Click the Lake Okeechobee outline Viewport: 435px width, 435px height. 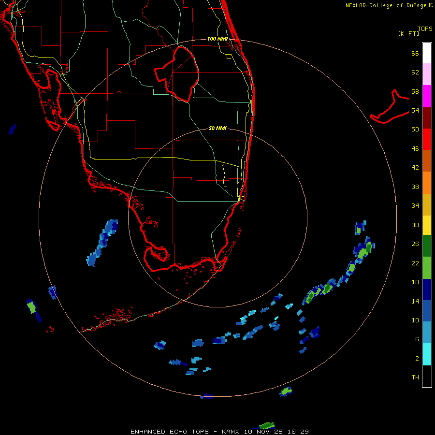tap(177, 74)
